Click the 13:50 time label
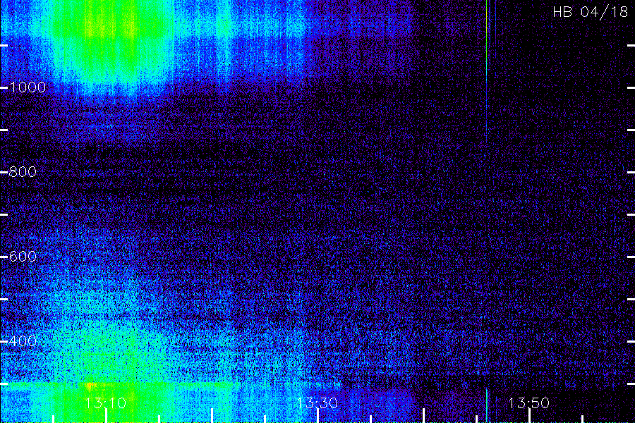 tap(529, 403)
